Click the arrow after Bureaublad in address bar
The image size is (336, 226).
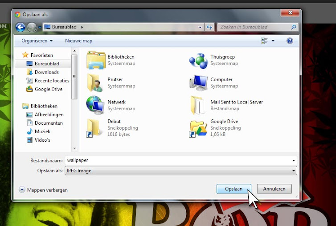[82, 27]
